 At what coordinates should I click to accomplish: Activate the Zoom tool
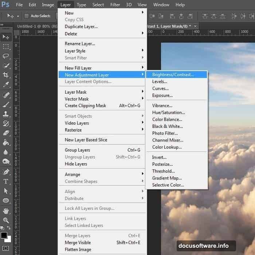6,220
